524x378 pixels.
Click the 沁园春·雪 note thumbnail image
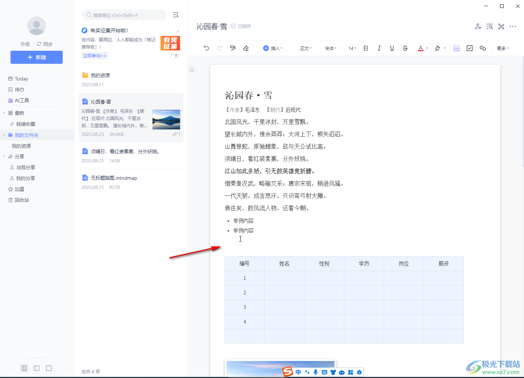(x=166, y=120)
